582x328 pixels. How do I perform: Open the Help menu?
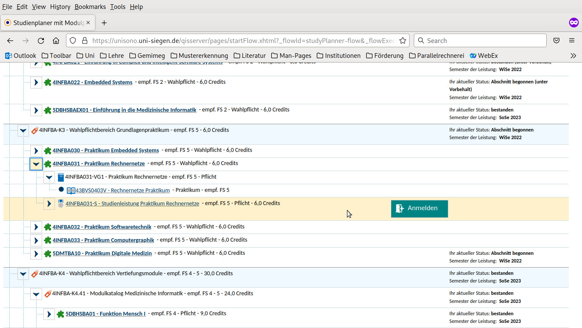tap(136, 7)
